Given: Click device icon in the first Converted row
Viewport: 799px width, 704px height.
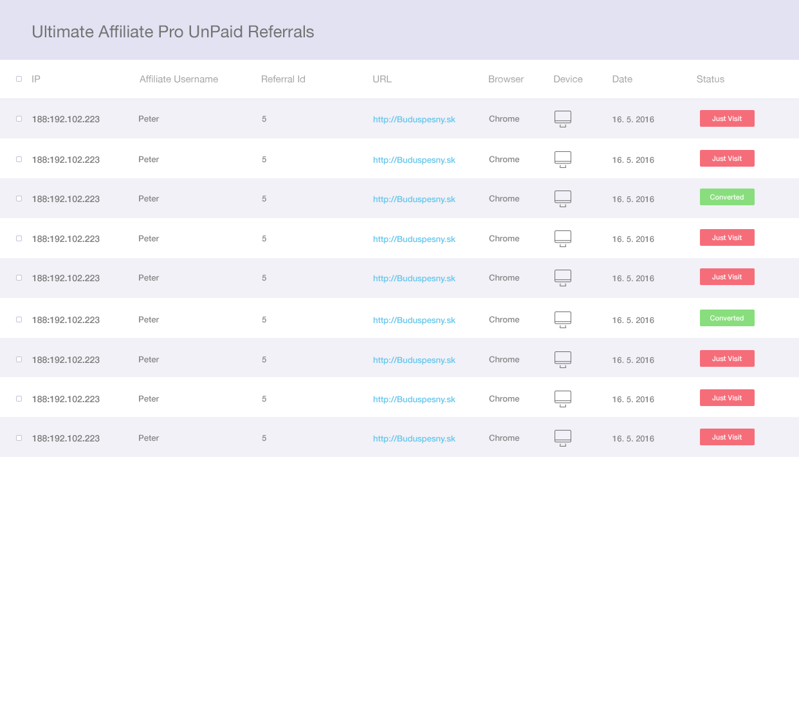Looking at the screenshot, I should point(563,199).
